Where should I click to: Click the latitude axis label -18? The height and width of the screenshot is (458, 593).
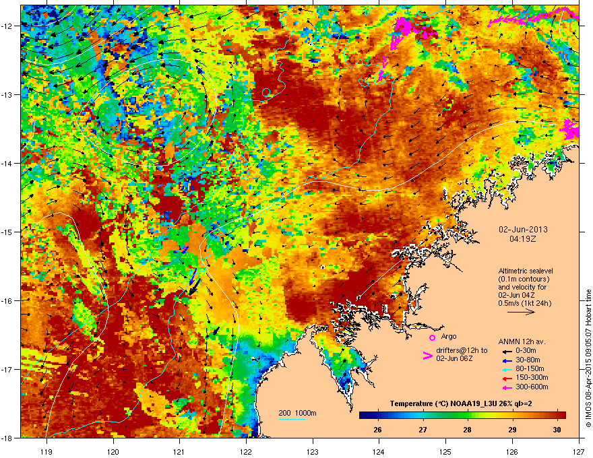[x=7, y=438]
